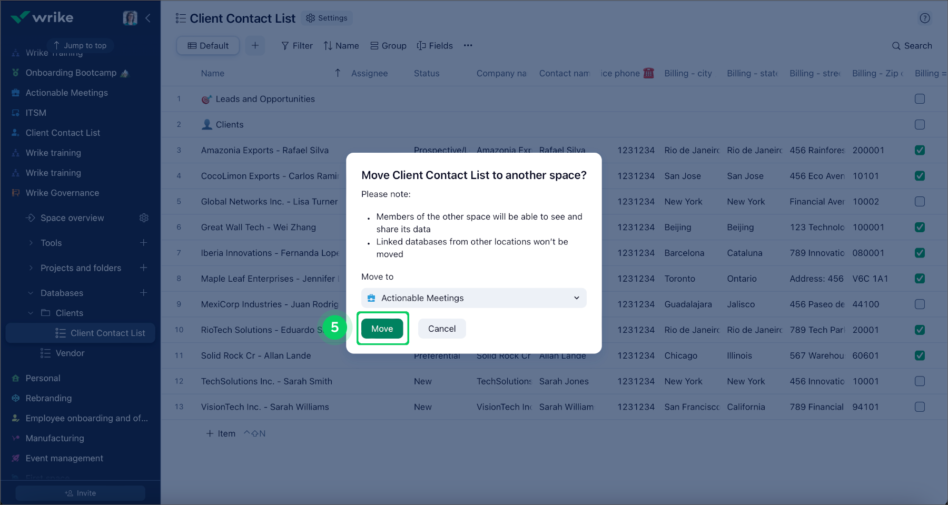Viewport: 948px width, 505px height.
Task: Open the three-dot more options menu
Action: [x=468, y=46]
